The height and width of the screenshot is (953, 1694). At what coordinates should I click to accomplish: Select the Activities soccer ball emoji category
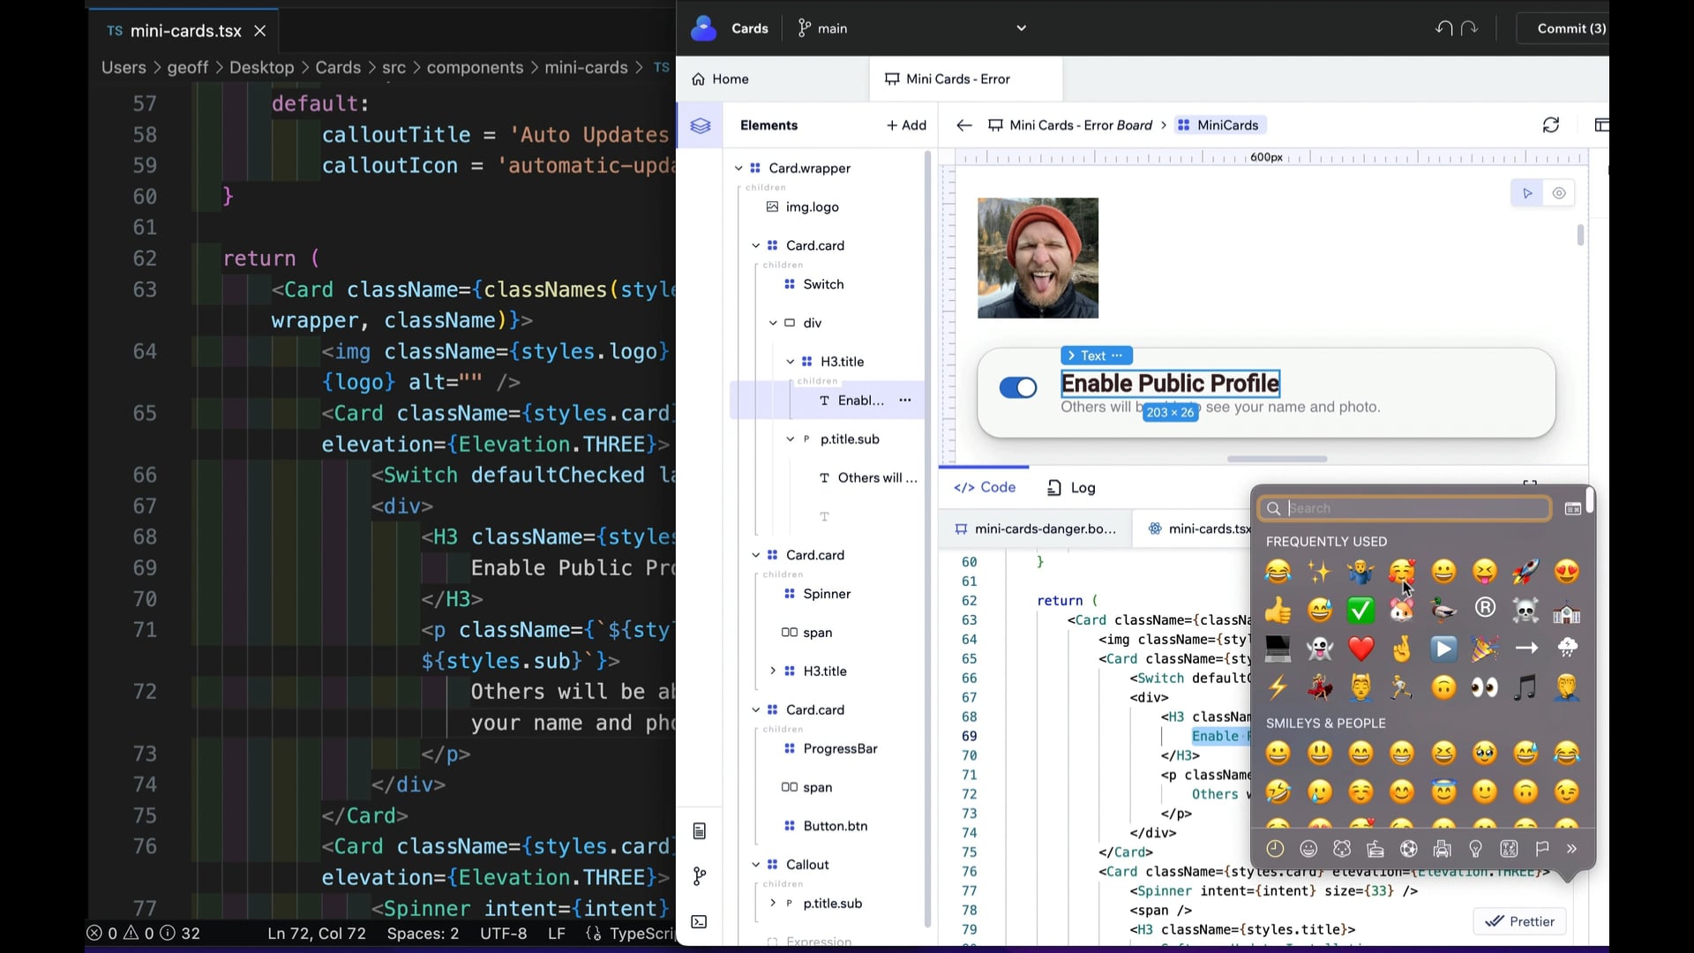point(1409,849)
